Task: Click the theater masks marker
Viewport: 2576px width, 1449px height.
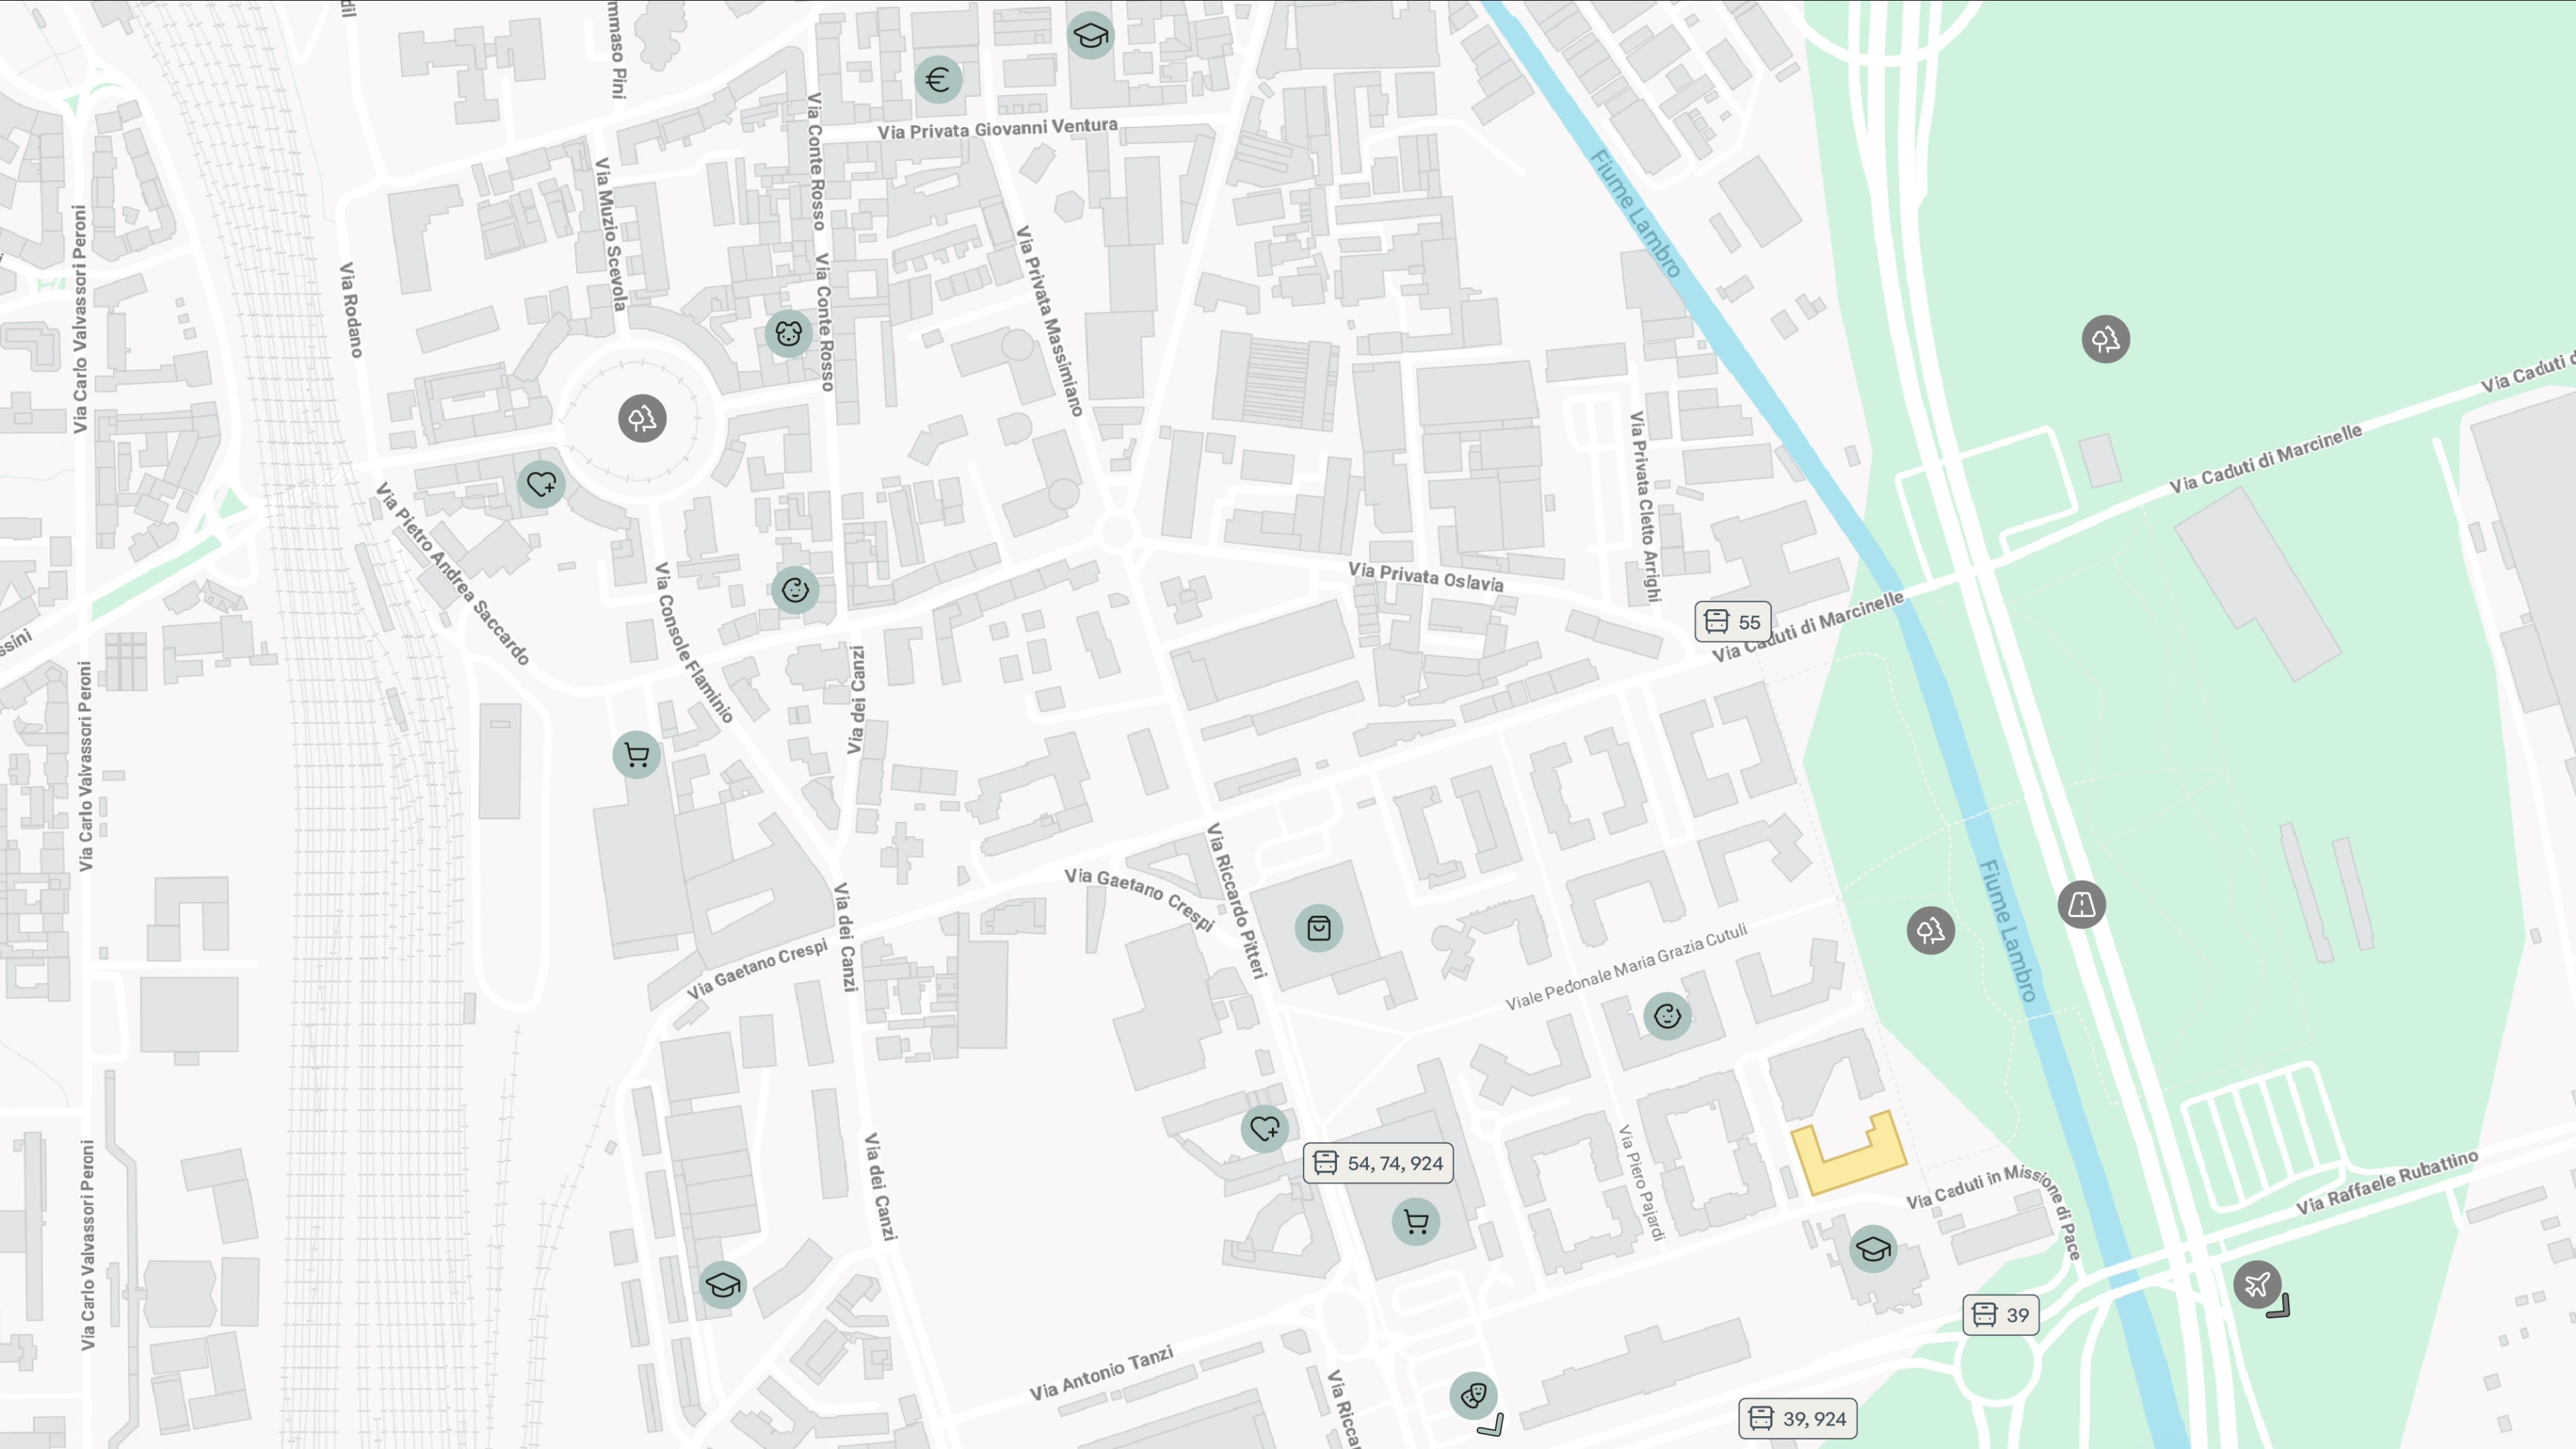Action: coord(1473,1395)
